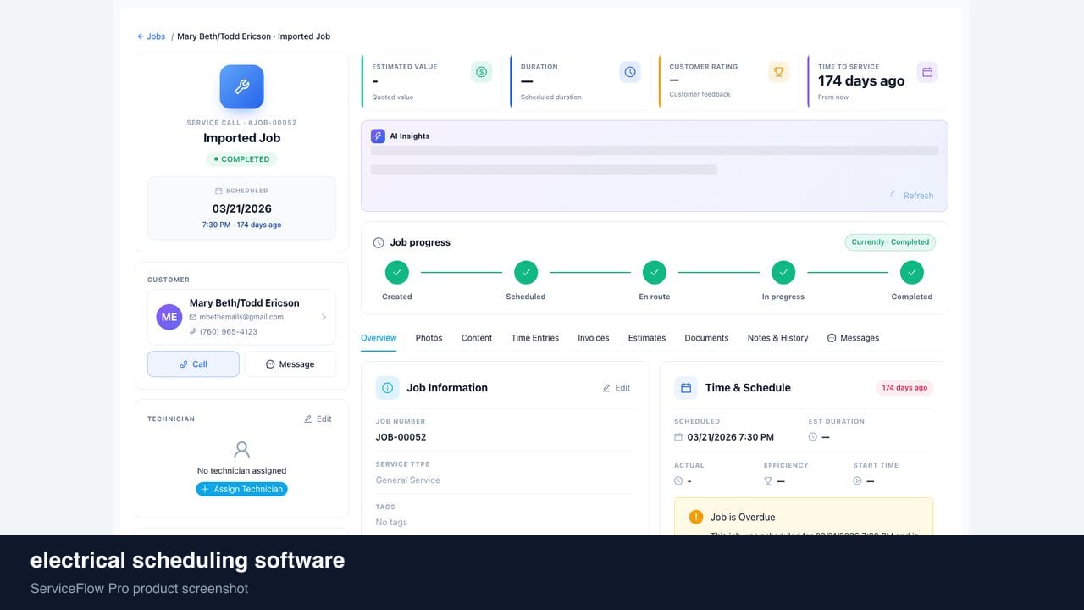Click the no-technician person icon

click(x=241, y=450)
